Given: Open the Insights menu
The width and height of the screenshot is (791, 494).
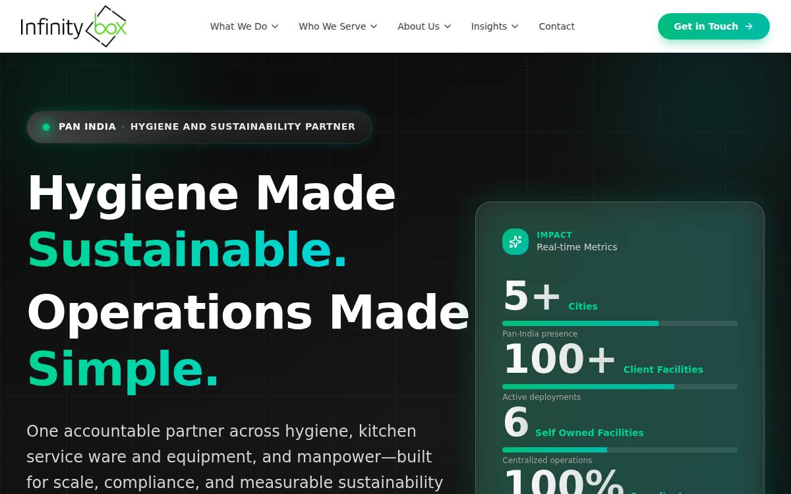Looking at the screenshot, I should point(494,26).
